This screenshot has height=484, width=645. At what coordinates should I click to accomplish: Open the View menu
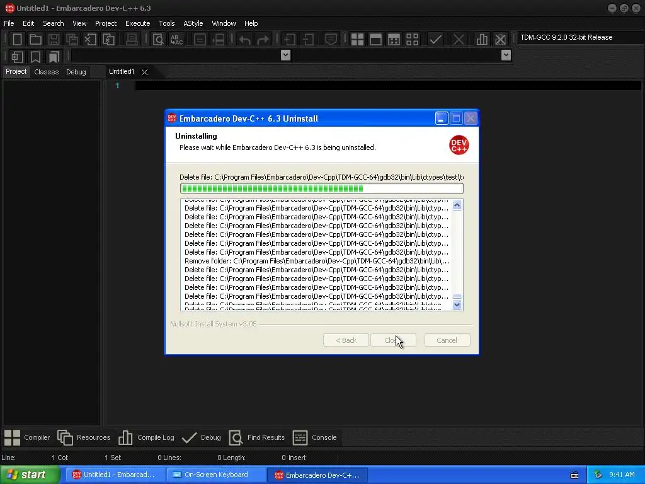pyautogui.click(x=79, y=23)
